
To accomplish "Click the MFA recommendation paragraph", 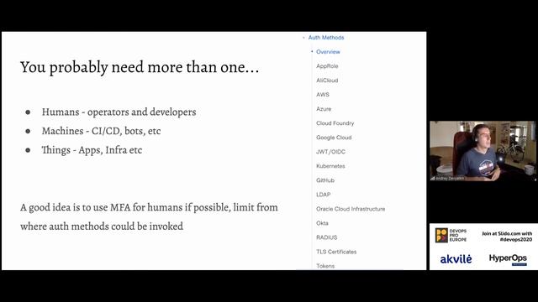I will coord(149,216).
